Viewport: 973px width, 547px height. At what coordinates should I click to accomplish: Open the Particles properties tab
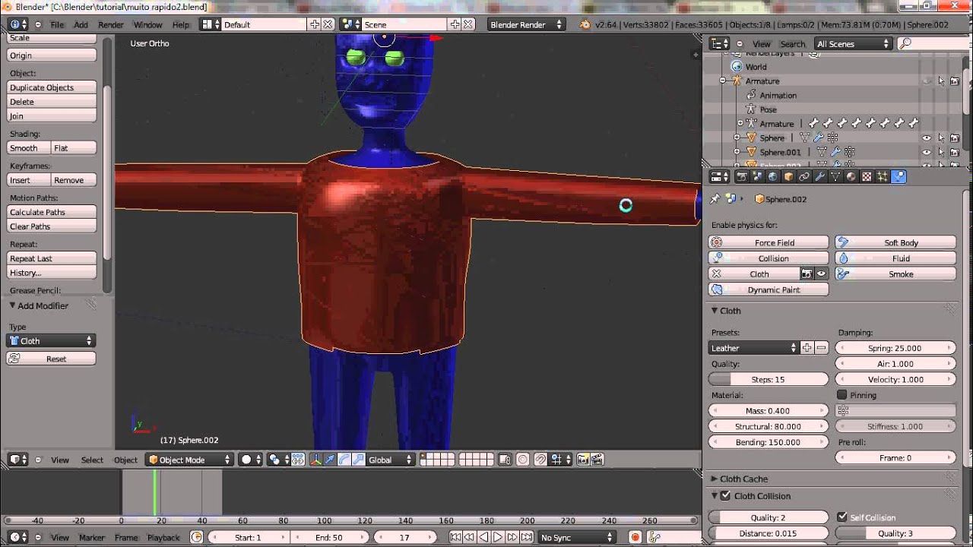pyautogui.click(x=883, y=177)
